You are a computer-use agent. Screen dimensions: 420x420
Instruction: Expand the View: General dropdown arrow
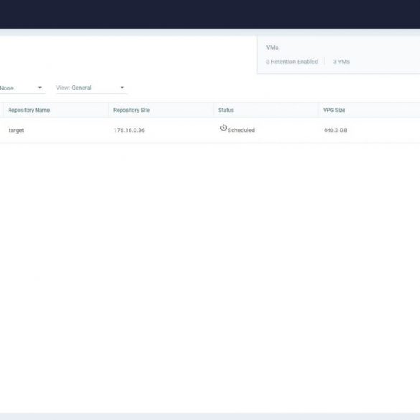122,88
